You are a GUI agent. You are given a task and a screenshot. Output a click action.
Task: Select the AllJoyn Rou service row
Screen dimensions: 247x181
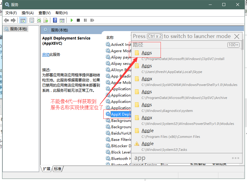tap(118, 70)
